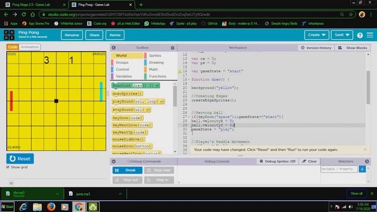This screenshot has height=212, width=377.
Task: Go to browser home icon
Action: (33, 14)
